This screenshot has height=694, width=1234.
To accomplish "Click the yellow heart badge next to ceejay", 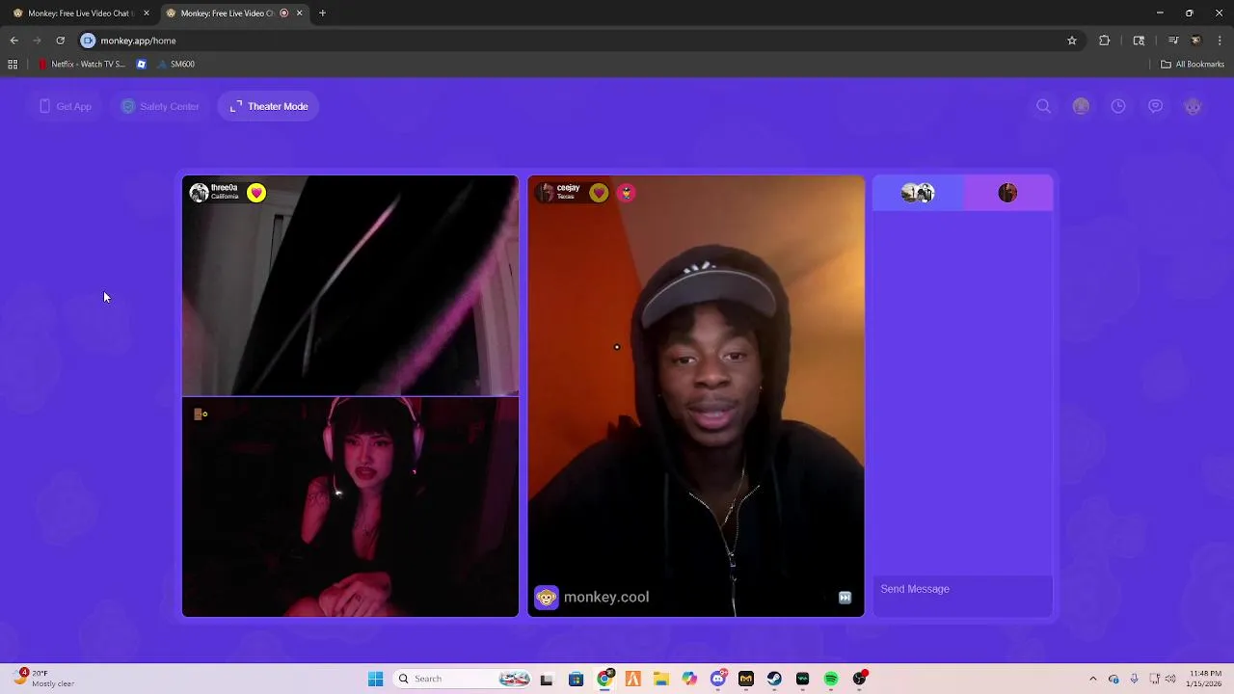I will (599, 193).
